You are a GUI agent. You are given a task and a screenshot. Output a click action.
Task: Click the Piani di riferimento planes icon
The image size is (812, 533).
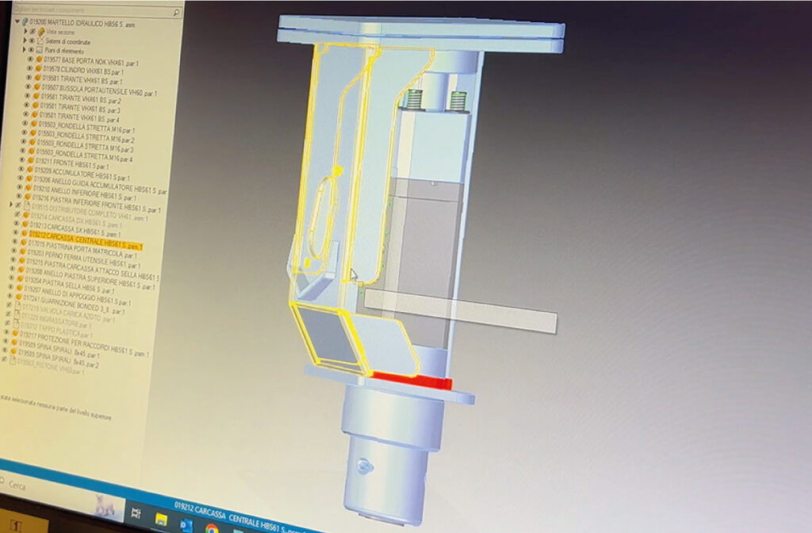[x=40, y=50]
